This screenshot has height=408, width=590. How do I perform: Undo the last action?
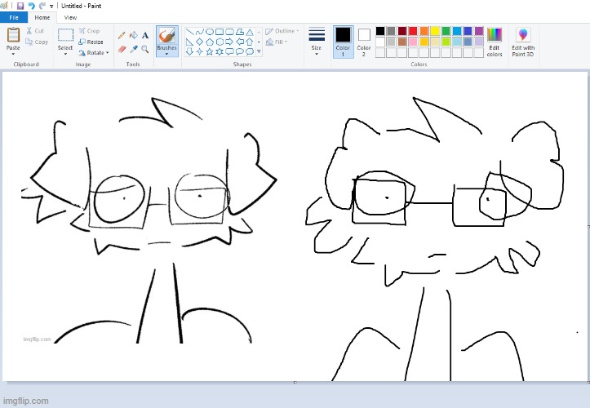(x=32, y=6)
